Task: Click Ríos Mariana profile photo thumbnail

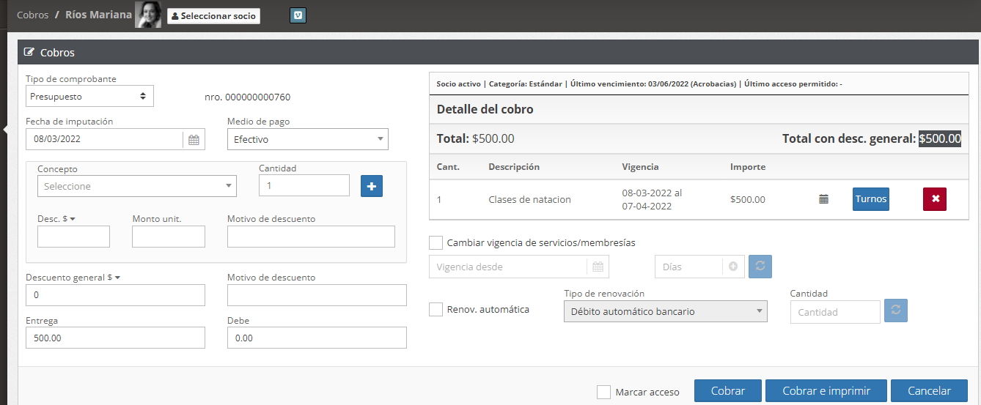Action: [148, 15]
